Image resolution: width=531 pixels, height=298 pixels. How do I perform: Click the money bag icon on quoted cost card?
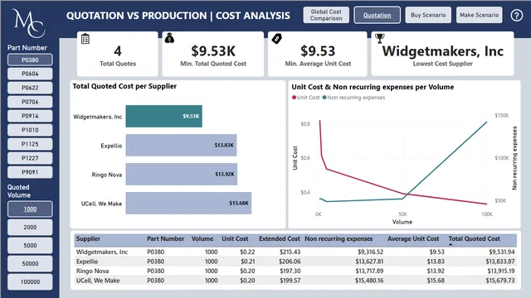(169, 39)
